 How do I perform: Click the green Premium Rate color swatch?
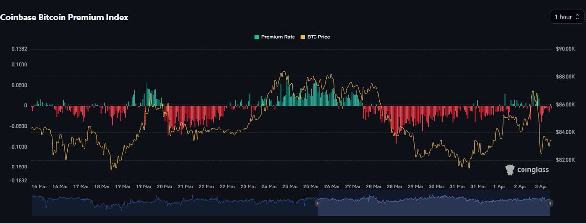(257, 37)
